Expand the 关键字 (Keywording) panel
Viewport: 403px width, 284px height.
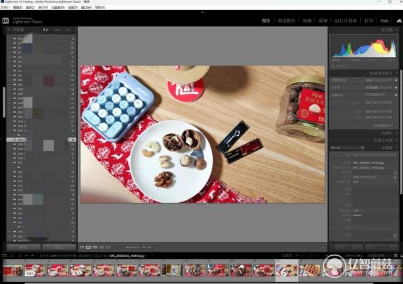[x=397, y=133]
